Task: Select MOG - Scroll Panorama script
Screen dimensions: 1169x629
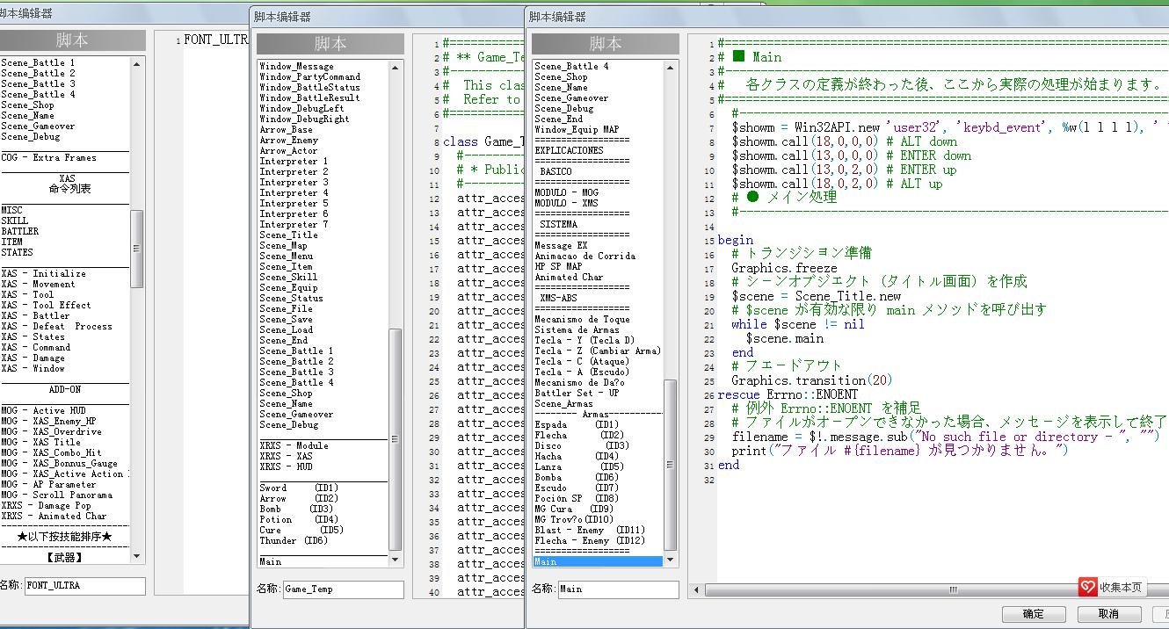Action: [x=57, y=495]
